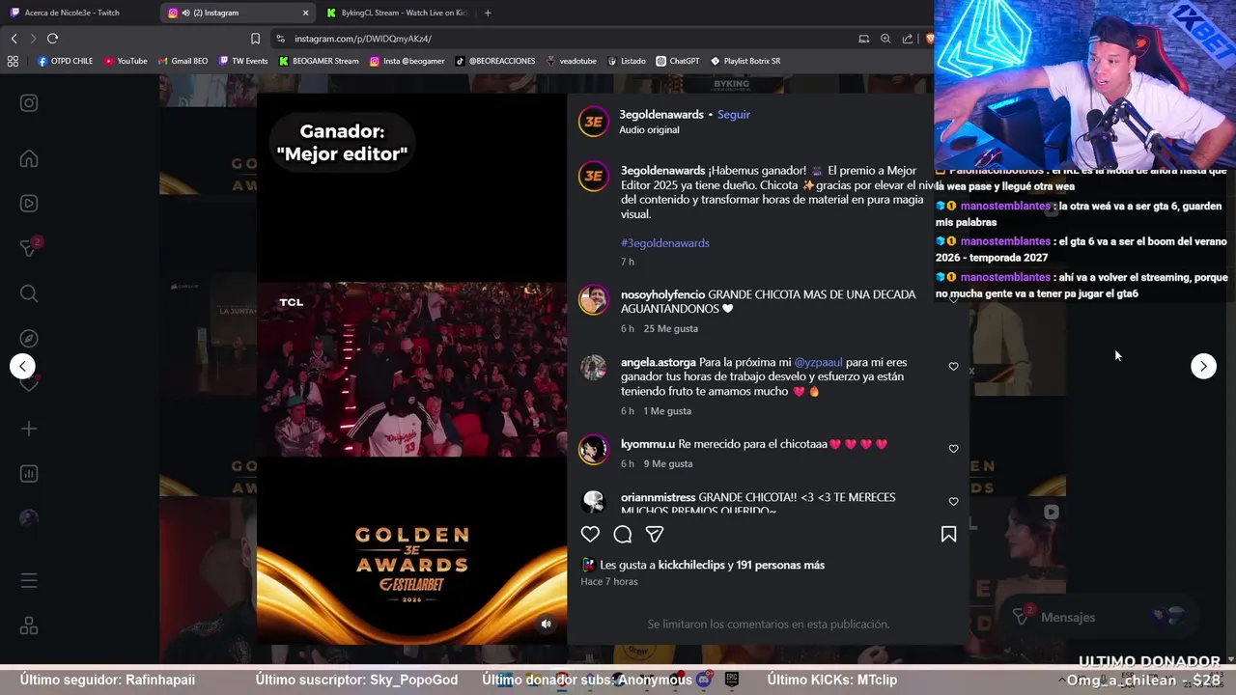Open the YouTube bookmark
Viewport: 1236px width, 695px height.
126,61
